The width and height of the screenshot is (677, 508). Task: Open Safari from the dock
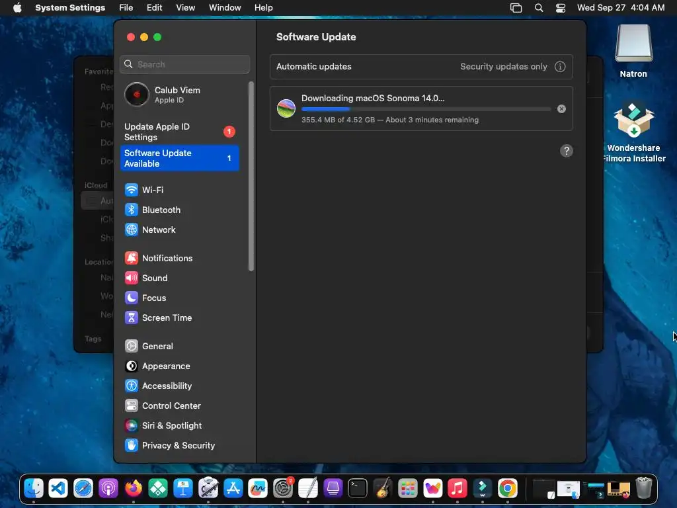point(83,489)
